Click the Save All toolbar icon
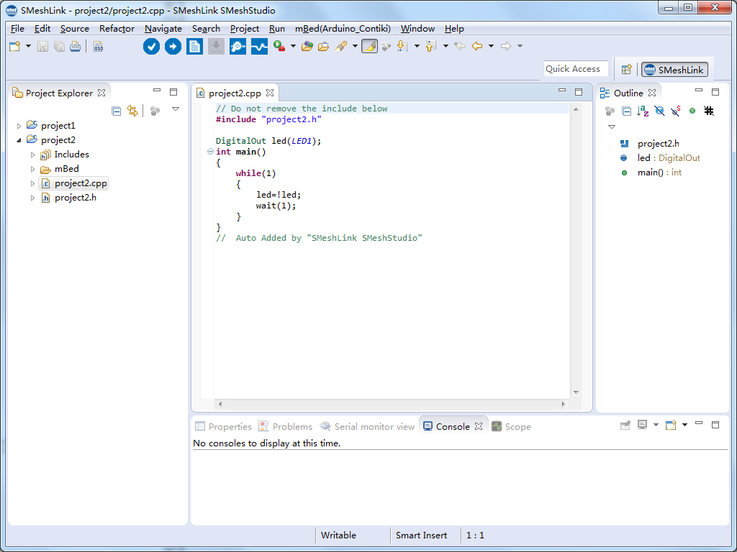 coord(59,47)
